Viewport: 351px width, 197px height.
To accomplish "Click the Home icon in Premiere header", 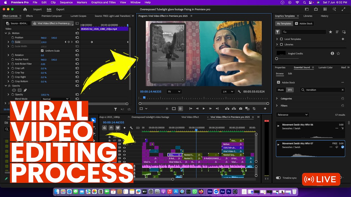I will click(25, 9).
